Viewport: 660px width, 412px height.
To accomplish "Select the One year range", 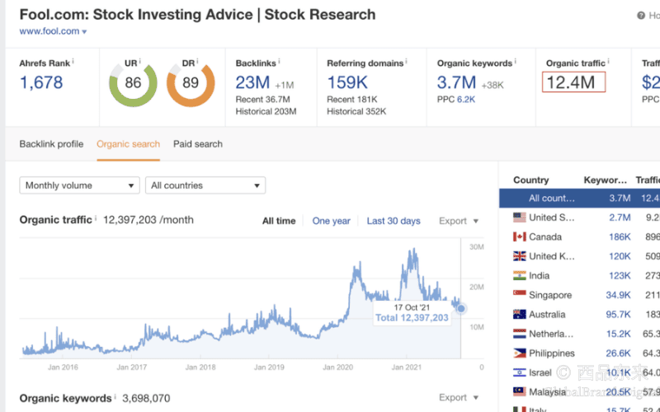I will [x=332, y=221].
